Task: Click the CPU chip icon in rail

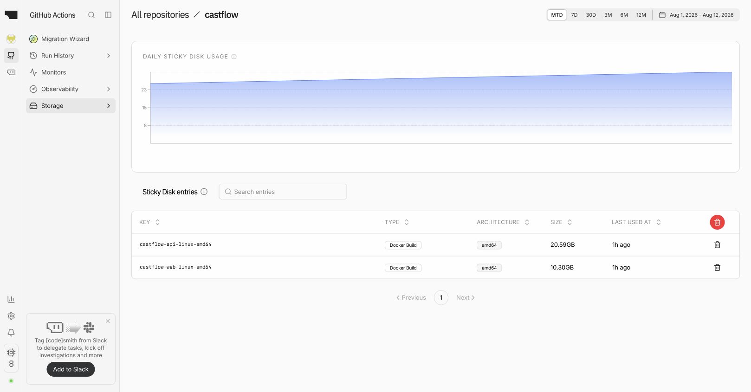Action: [11, 353]
